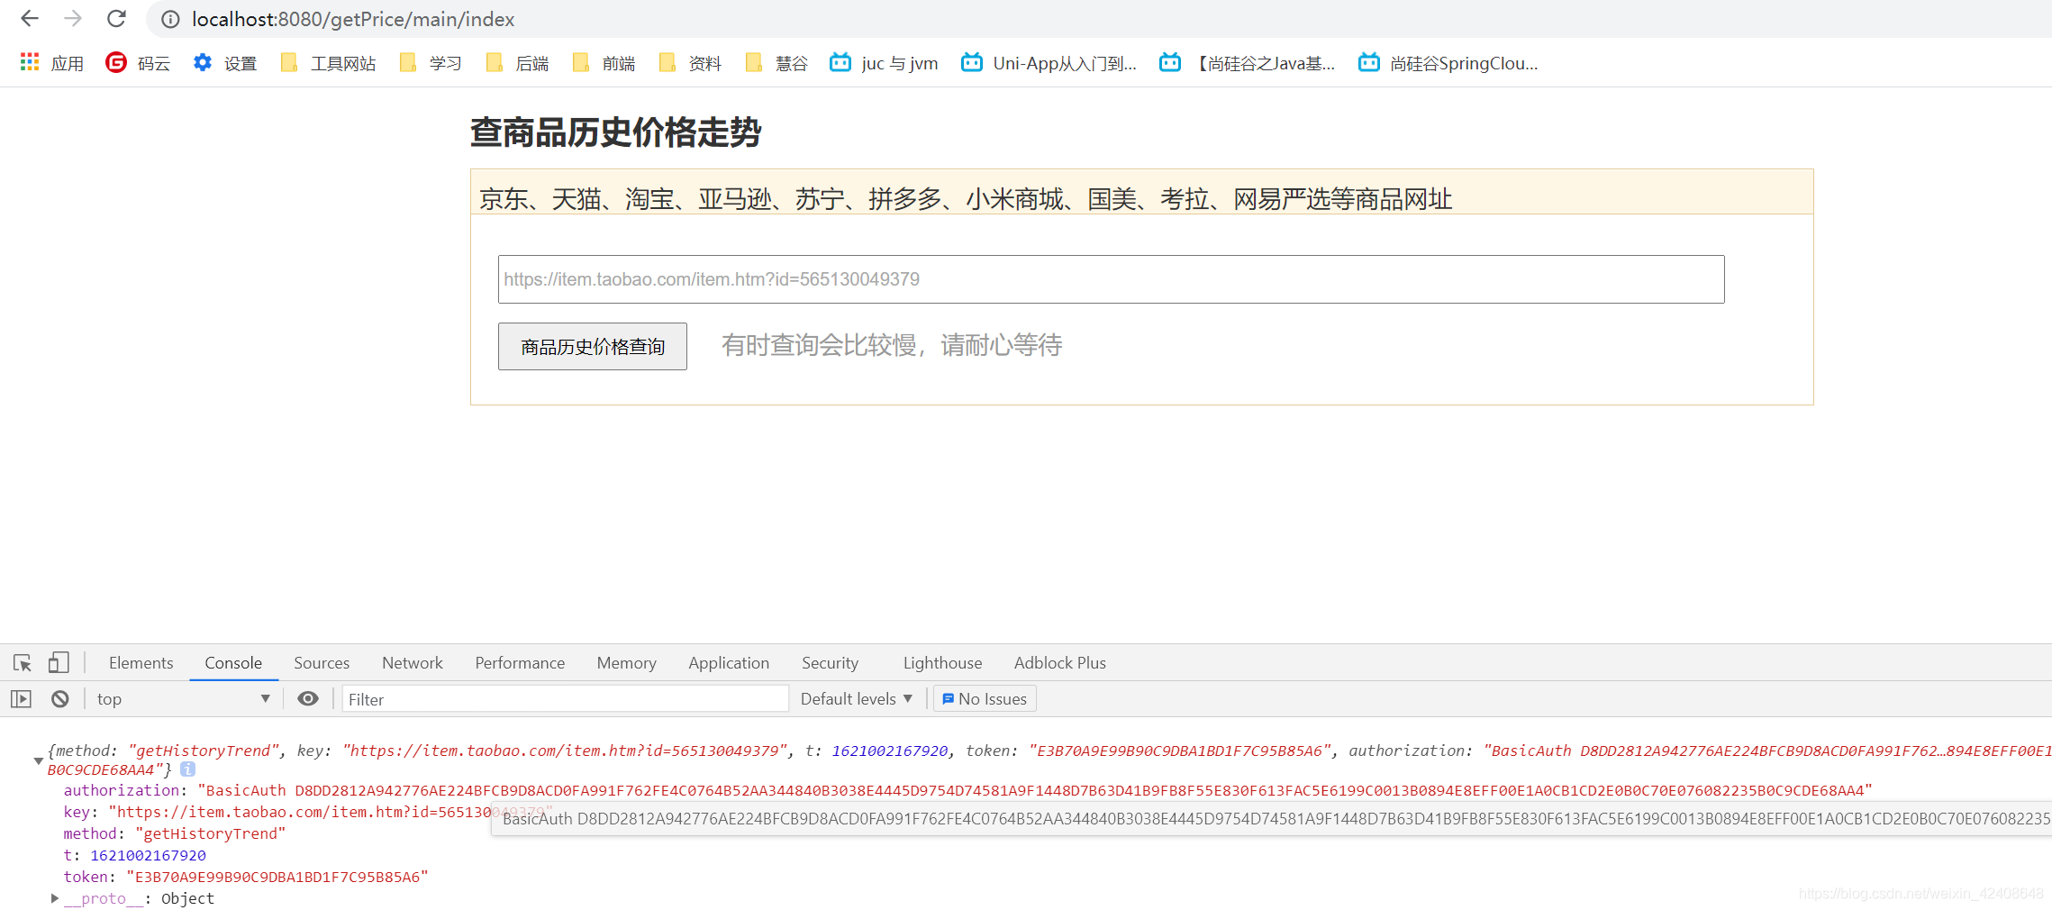Screen dimensions: 2052x910
Task: Open the Default levels dropdown
Action: pyautogui.click(x=857, y=699)
